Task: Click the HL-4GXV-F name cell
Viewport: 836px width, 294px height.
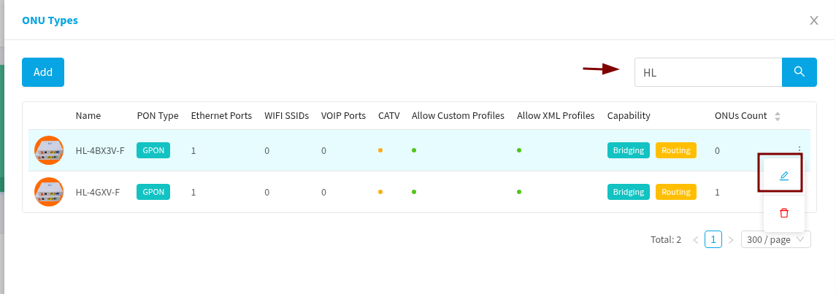Action: click(x=97, y=192)
